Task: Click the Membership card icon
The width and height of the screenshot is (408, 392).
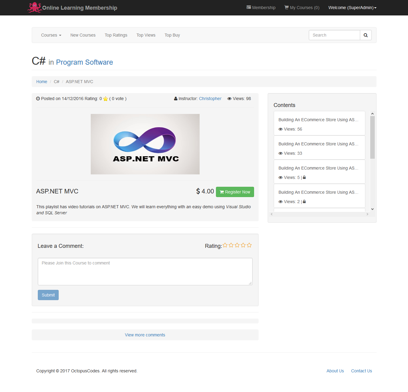Action: click(x=249, y=7)
